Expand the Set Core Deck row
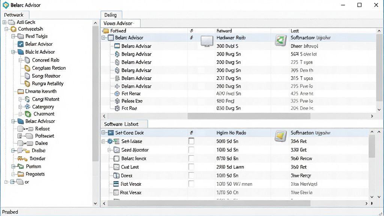 pos(103,133)
